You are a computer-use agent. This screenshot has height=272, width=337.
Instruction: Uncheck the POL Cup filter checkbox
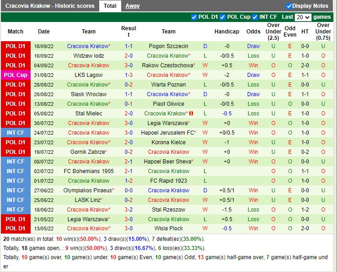click(x=222, y=17)
